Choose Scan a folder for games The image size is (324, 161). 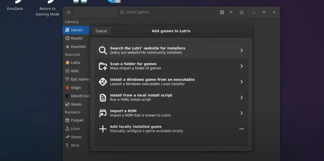point(171,66)
